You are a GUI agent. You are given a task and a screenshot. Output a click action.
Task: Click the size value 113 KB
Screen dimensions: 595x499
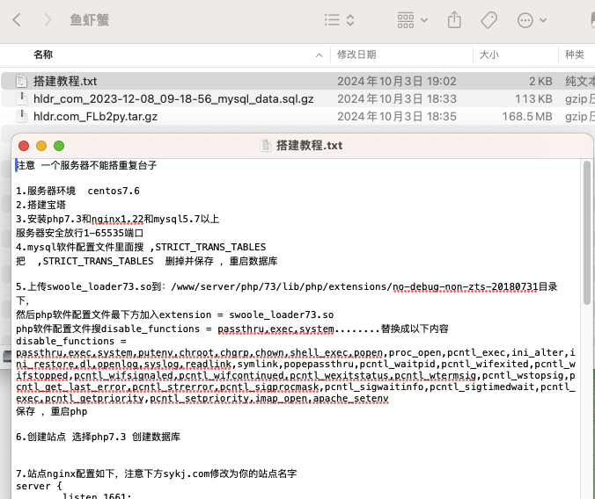pyautogui.click(x=533, y=99)
